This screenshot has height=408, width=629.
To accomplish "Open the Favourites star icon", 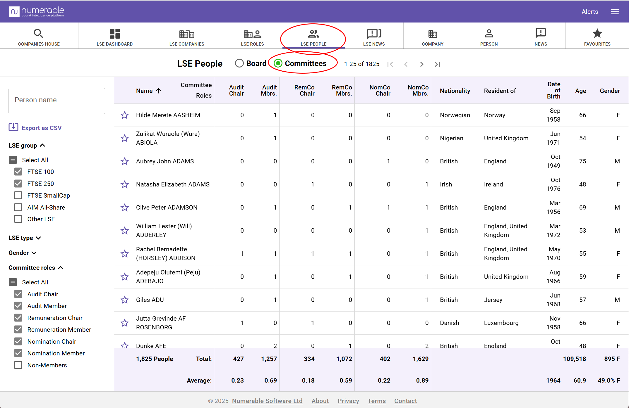I will point(597,34).
